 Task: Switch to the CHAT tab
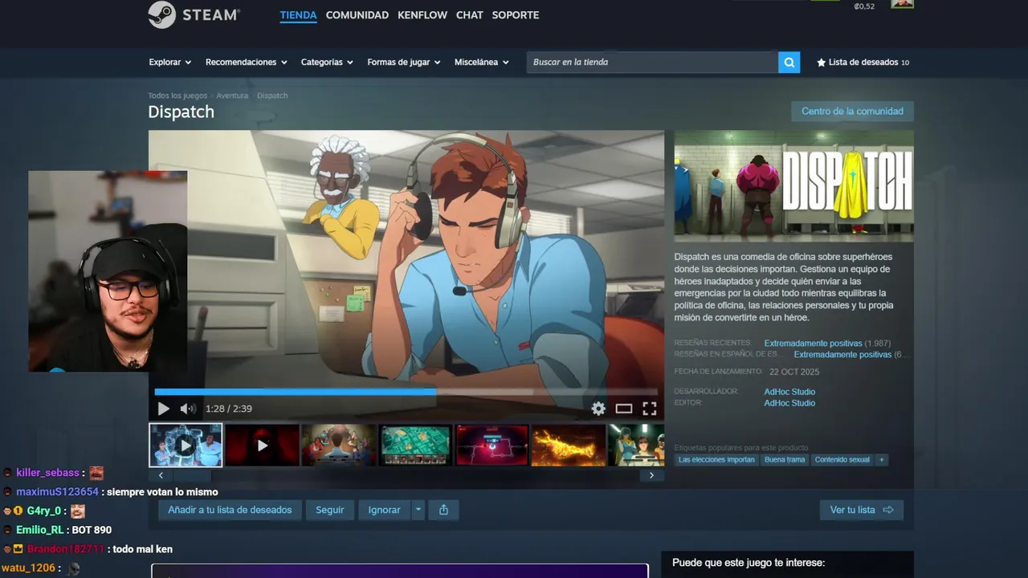tap(470, 15)
